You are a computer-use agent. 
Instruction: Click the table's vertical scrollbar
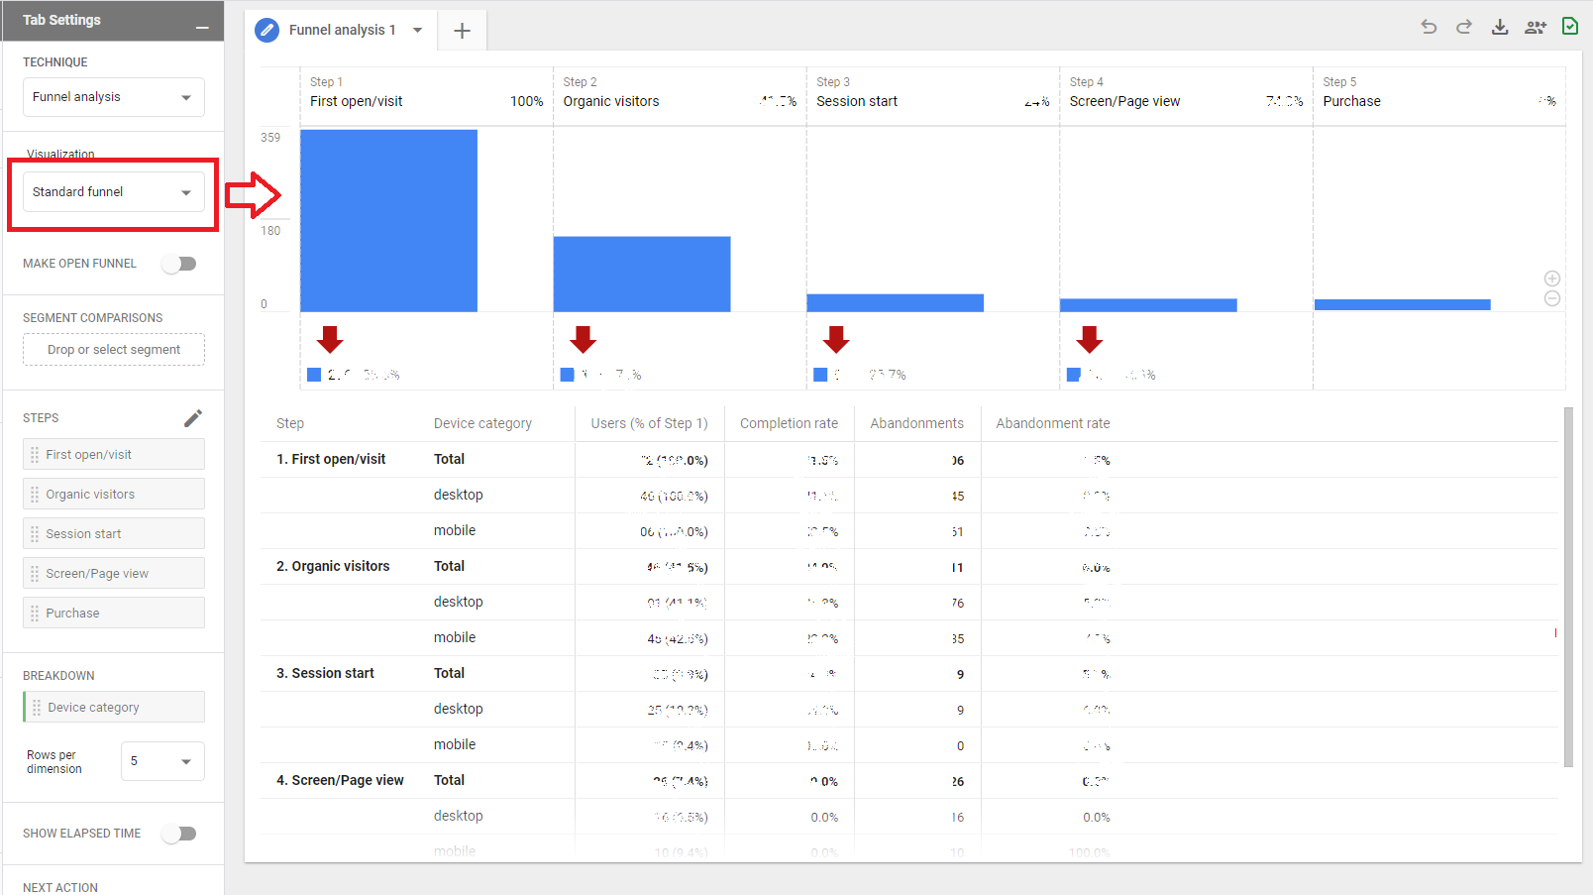pos(1567,587)
